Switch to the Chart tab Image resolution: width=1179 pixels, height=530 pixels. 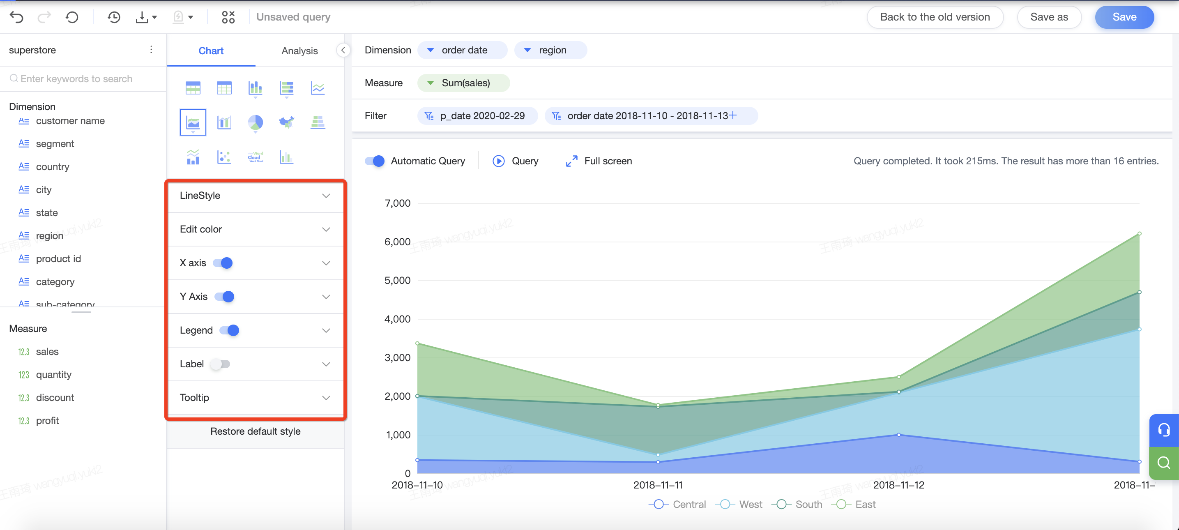211,51
